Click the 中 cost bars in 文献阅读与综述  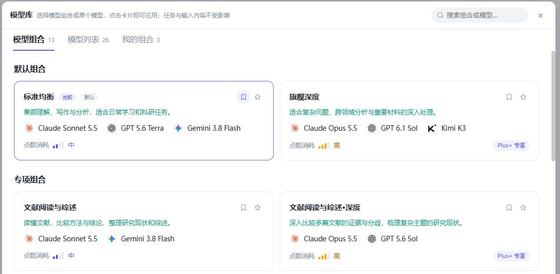coord(58,256)
